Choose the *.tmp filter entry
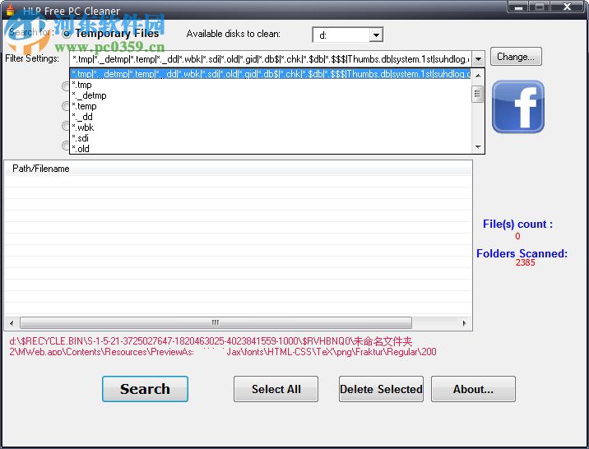The height and width of the screenshot is (449, 589). (x=271, y=85)
